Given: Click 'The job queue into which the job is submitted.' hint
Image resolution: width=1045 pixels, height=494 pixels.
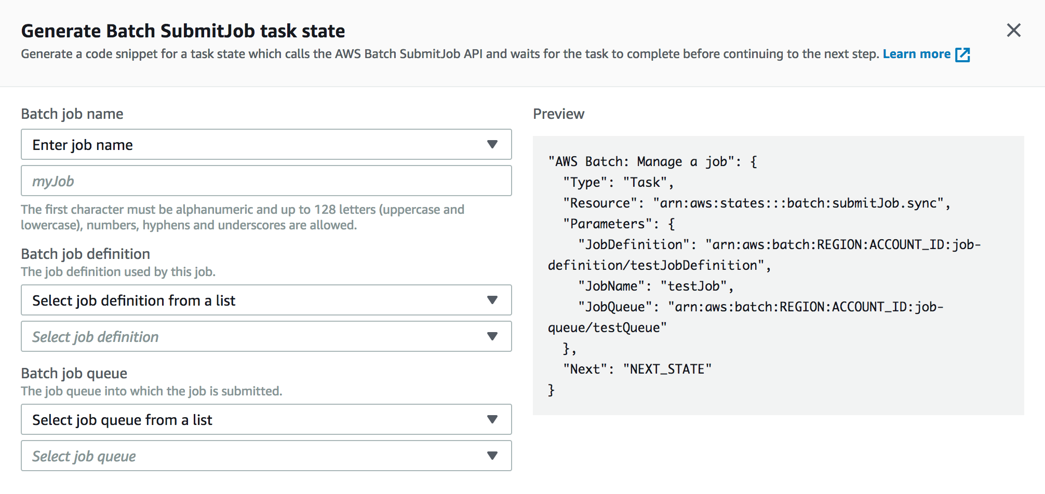Looking at the screenshot, I should (152, 391).
